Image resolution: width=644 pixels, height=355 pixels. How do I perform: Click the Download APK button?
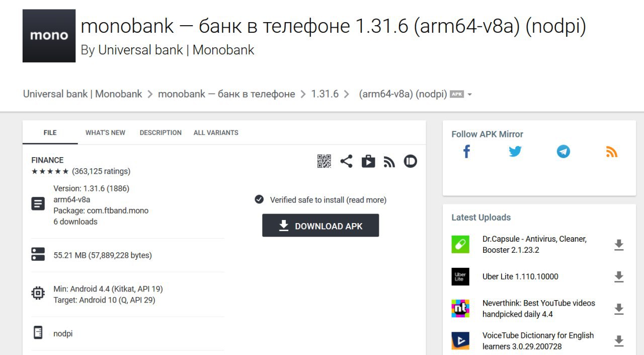point(320,226)
